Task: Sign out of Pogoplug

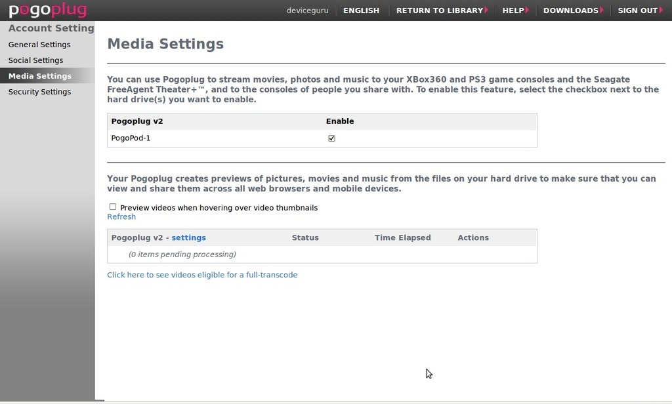Action: pos(640,10)
